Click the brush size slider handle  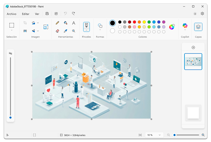click(x=10, y=118)
